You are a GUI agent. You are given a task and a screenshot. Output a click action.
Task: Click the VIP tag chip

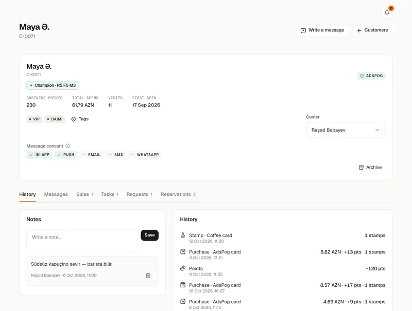(x=34, y=119)
